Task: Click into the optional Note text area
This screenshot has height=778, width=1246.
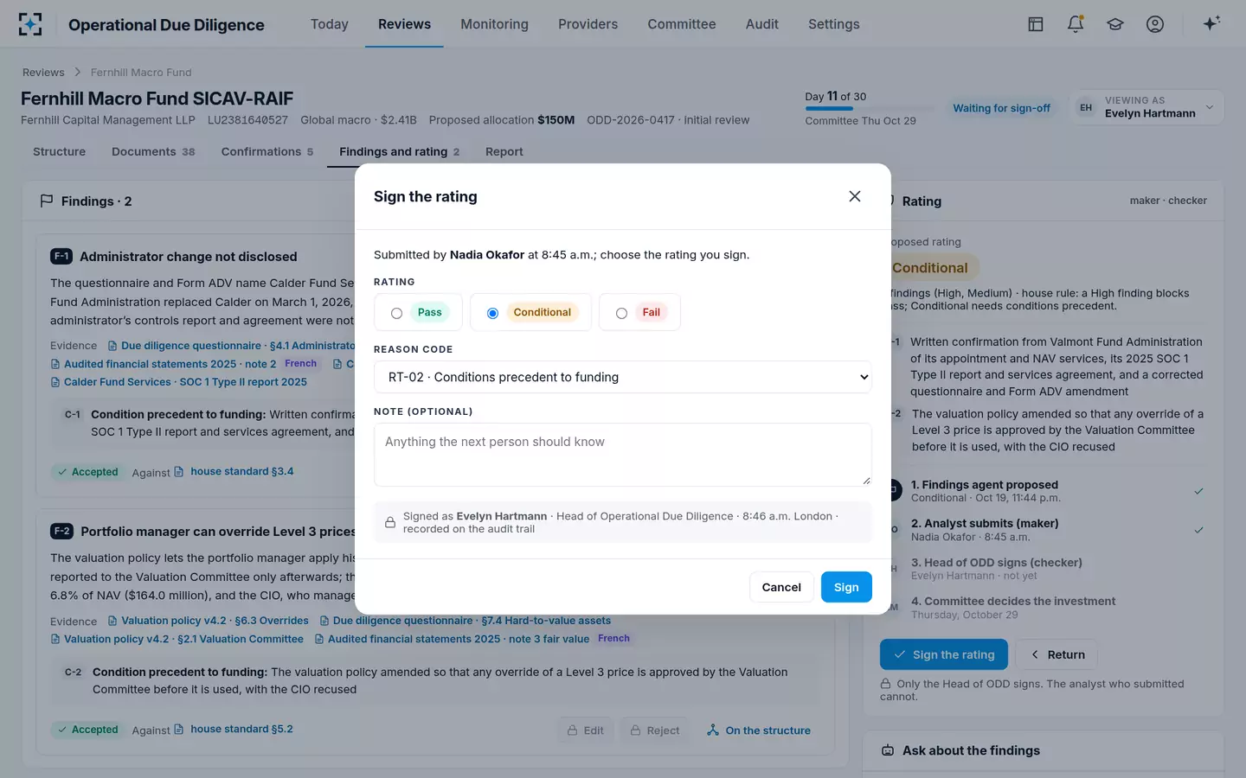Action: (x=623, y=455)
